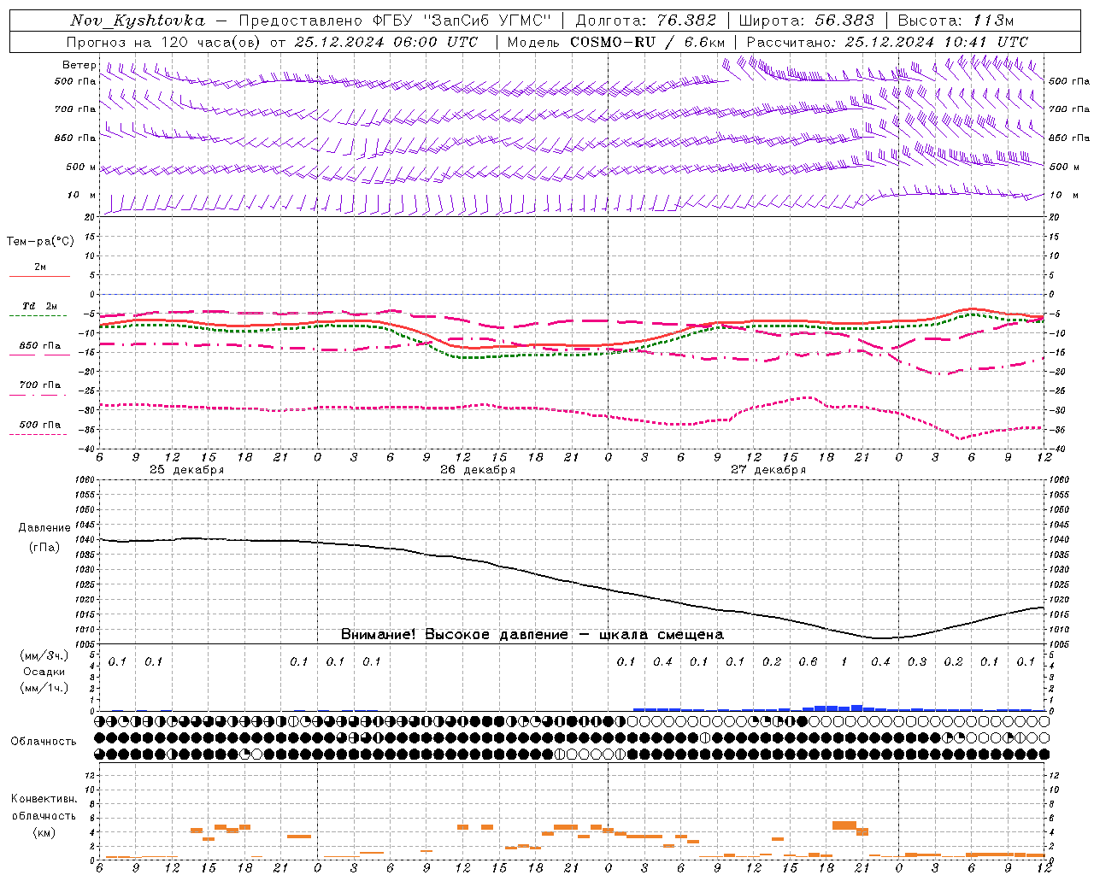
Task: Select the Давление pressure panel title
Action: pyautogui.click(x=44, y=528)
